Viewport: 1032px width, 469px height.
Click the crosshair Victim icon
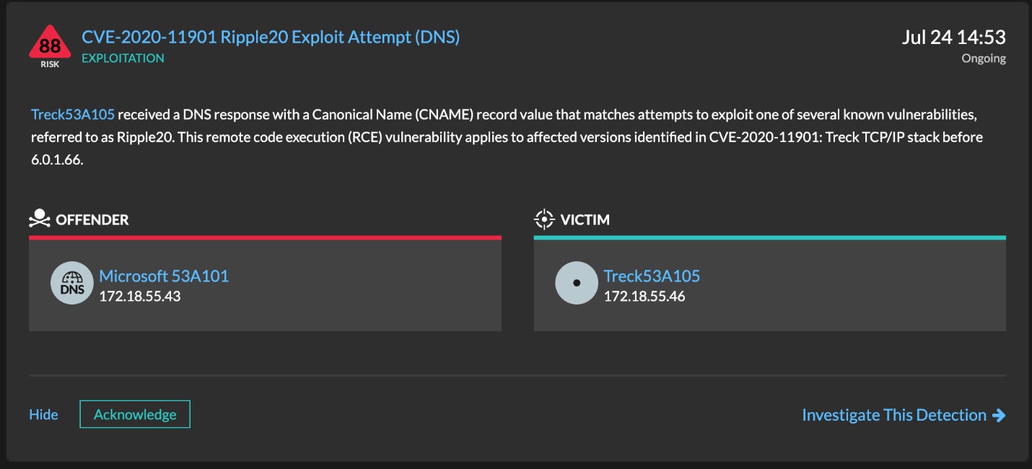543,219
